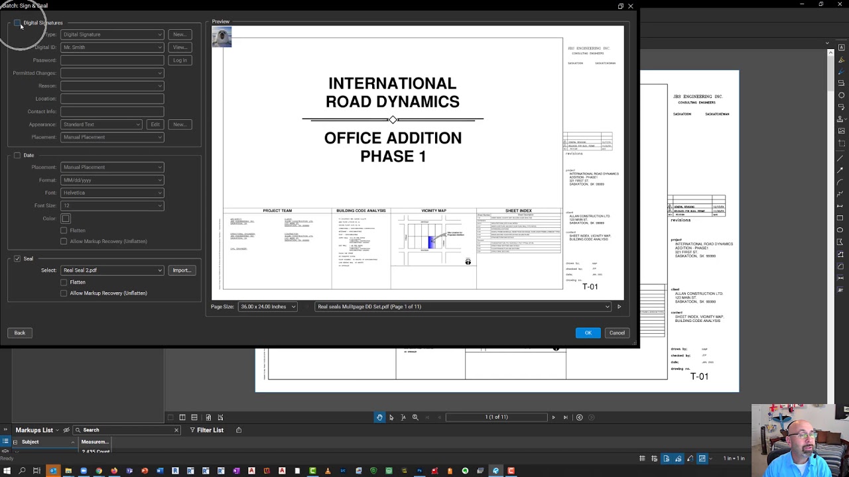The height and width of the screenshot is (477, 849).
Task: Open the Stamp tool in right toolbar
Action: [840, 119]
